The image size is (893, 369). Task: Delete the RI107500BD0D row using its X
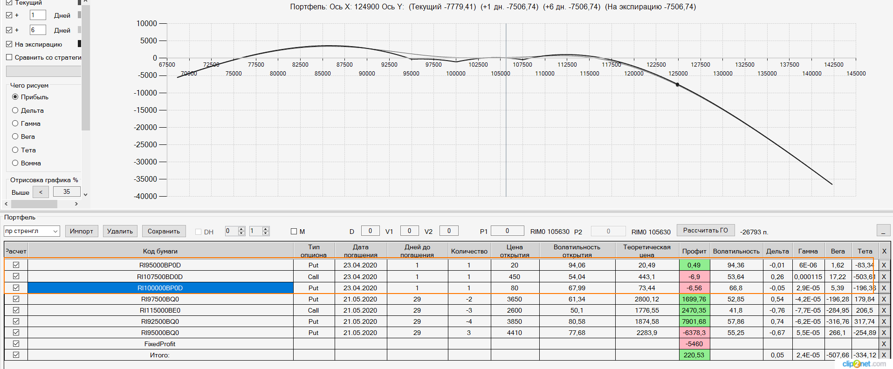[x=884, y=277]
